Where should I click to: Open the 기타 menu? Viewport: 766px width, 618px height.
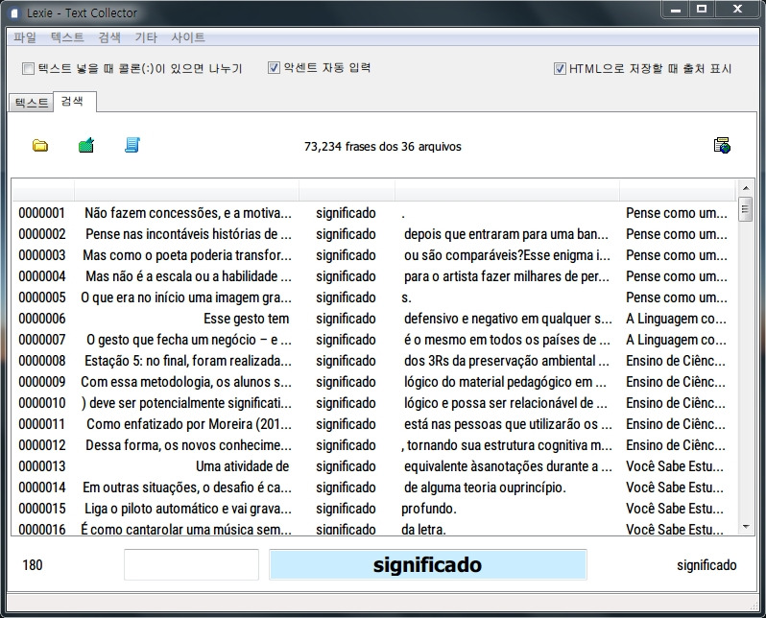(x=146, y=37)
